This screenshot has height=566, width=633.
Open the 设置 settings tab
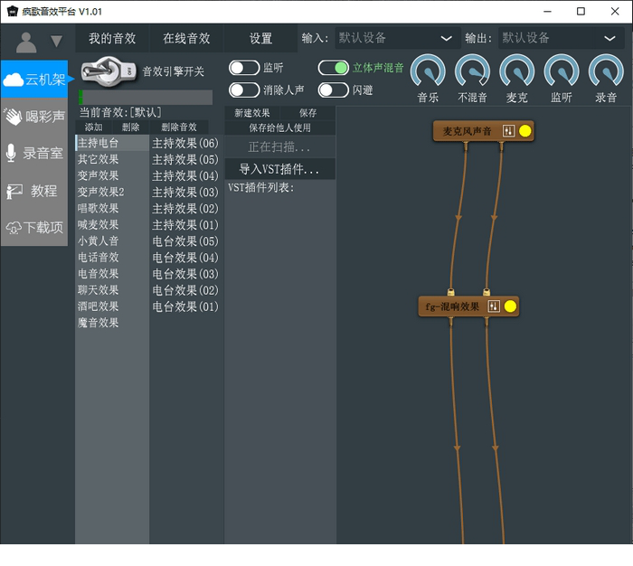(260, 38)
